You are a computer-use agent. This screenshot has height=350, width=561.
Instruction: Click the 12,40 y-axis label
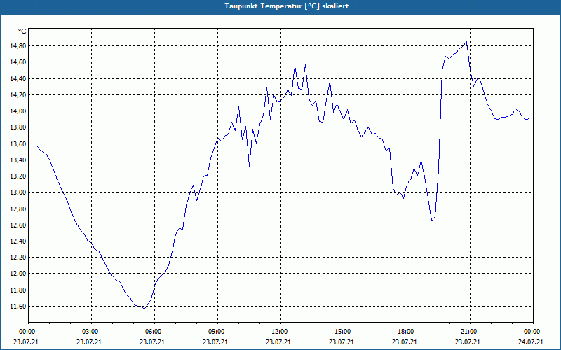coord(18,241)
